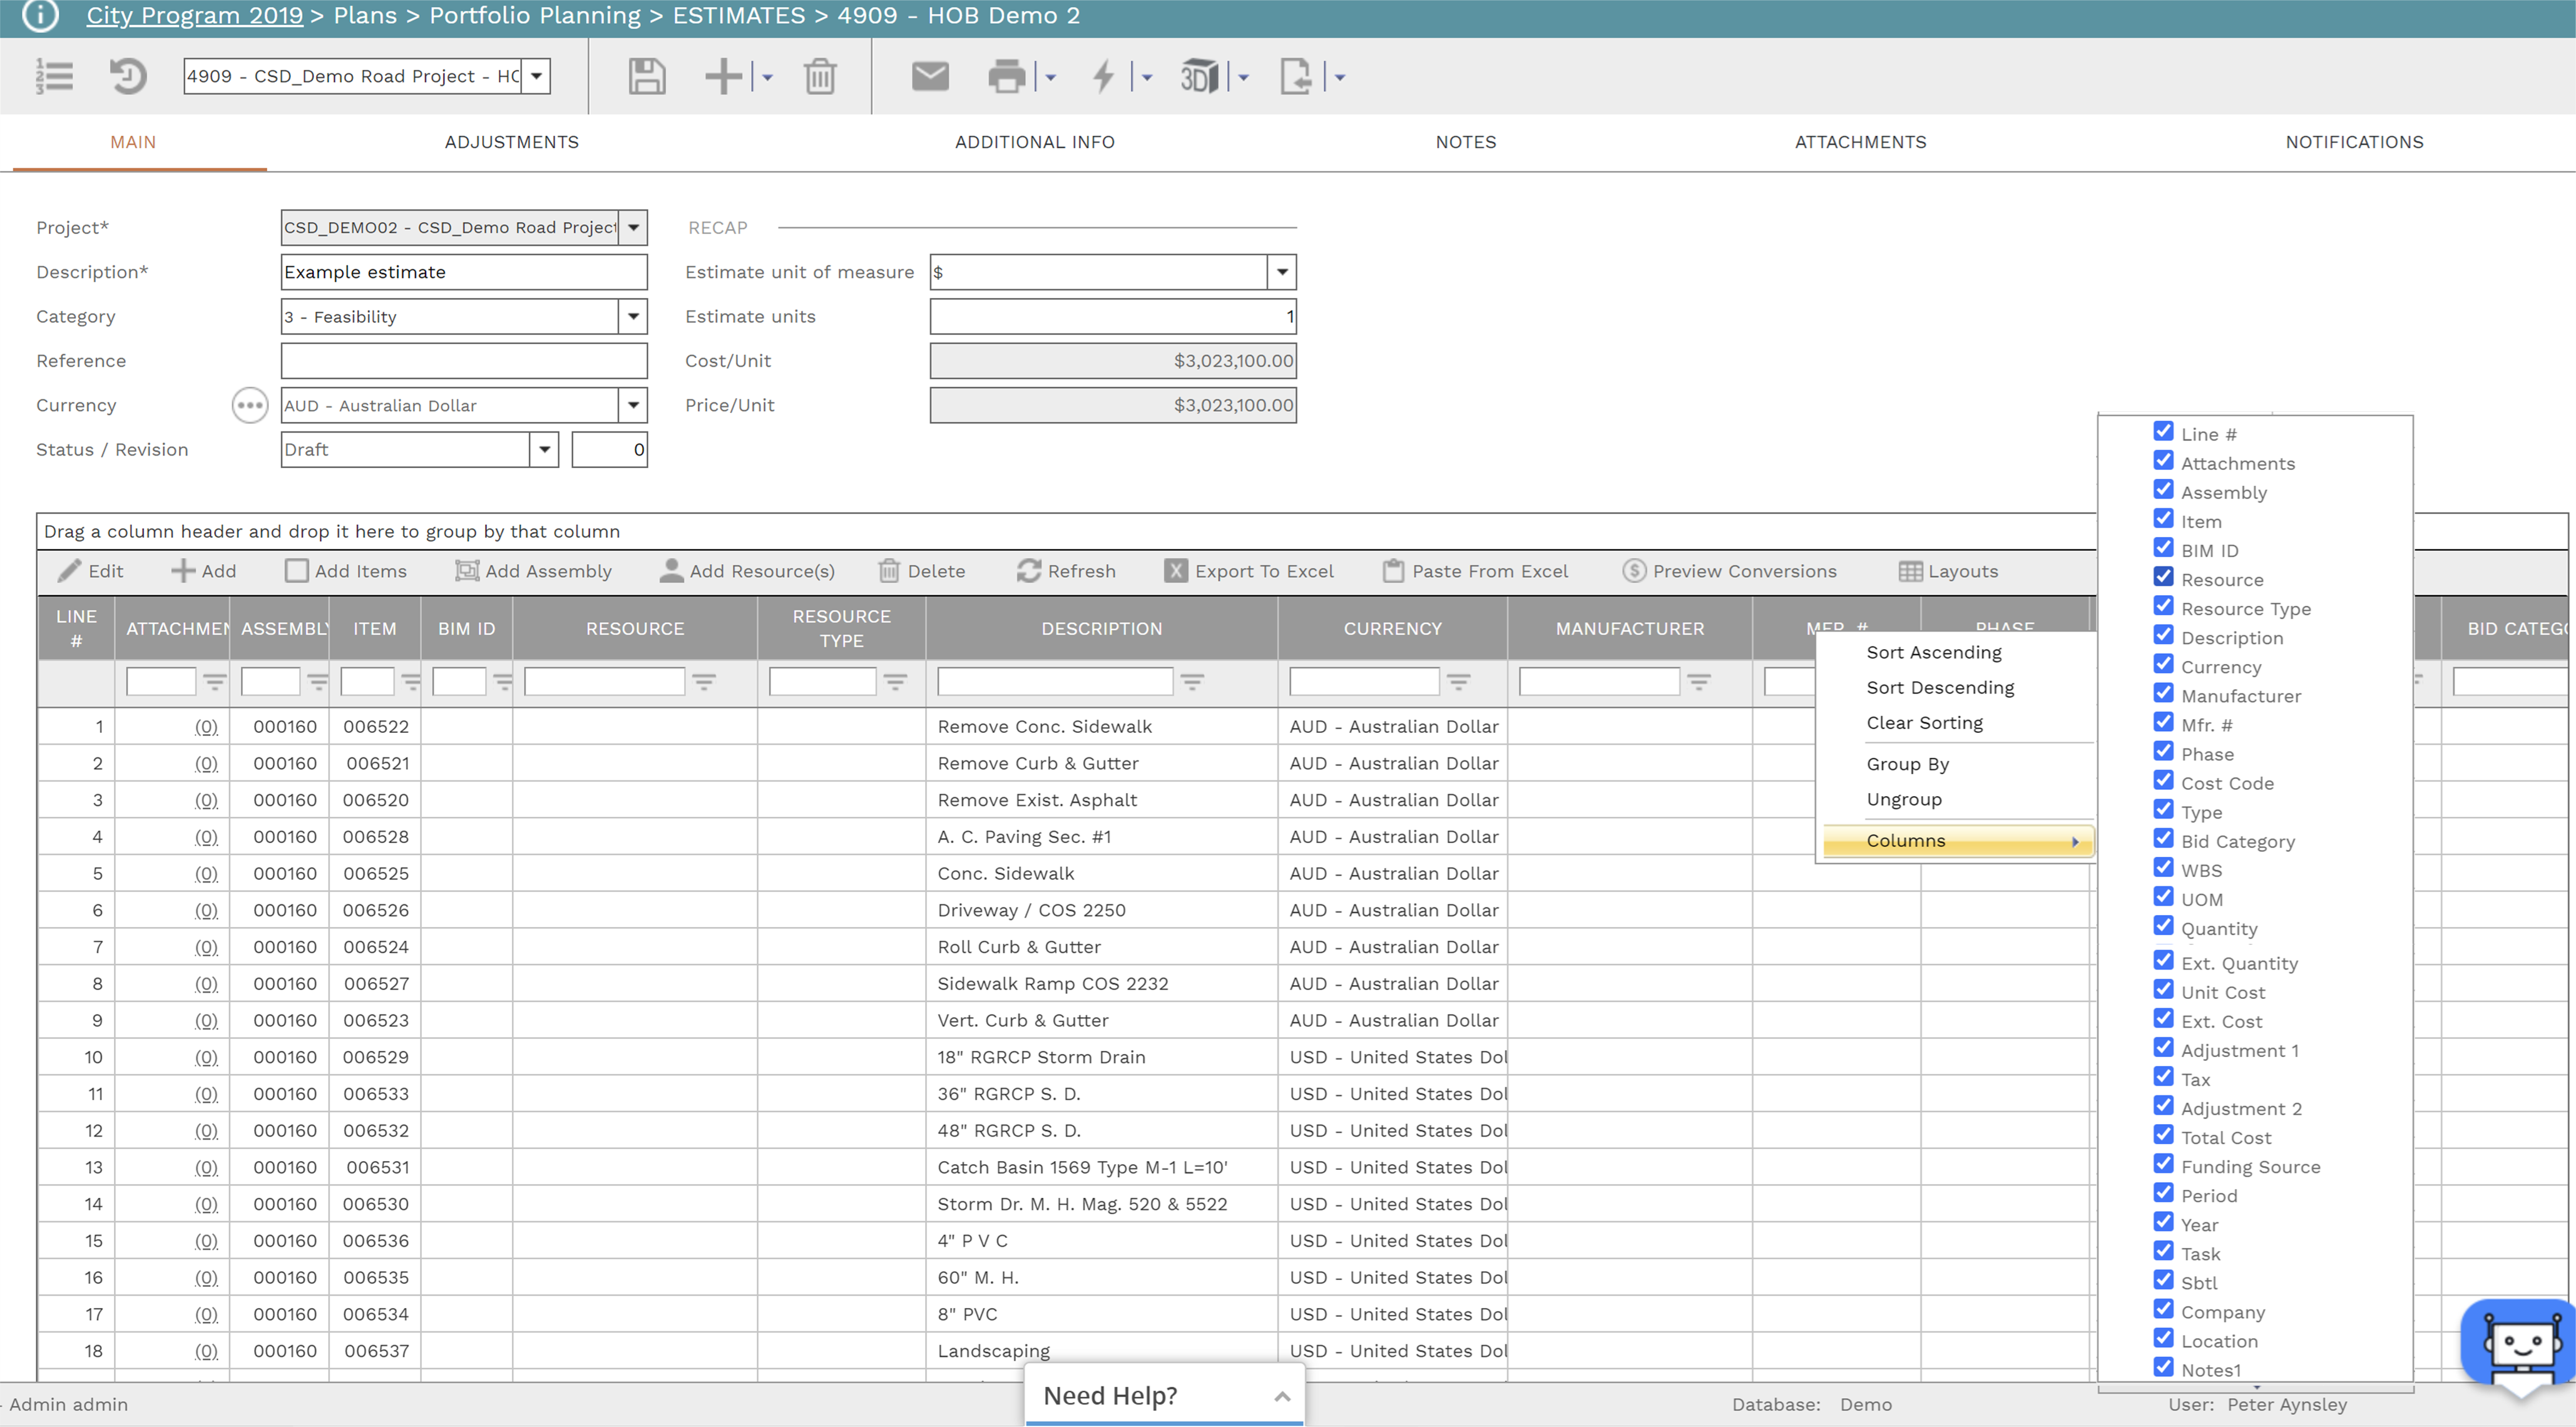Toggle the Cost Code column checkbox
Screen dimensions: 2576x1427
[2163, 780]
